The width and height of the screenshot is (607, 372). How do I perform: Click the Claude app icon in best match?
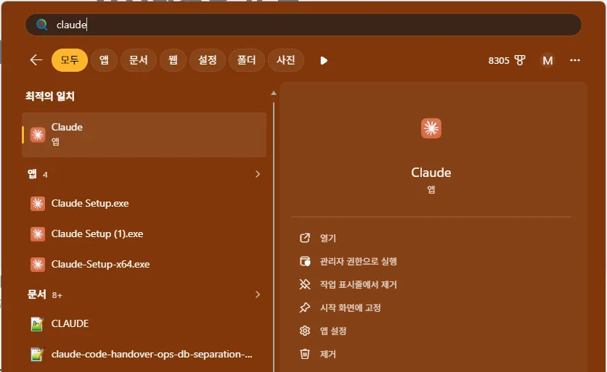point(38,135)
